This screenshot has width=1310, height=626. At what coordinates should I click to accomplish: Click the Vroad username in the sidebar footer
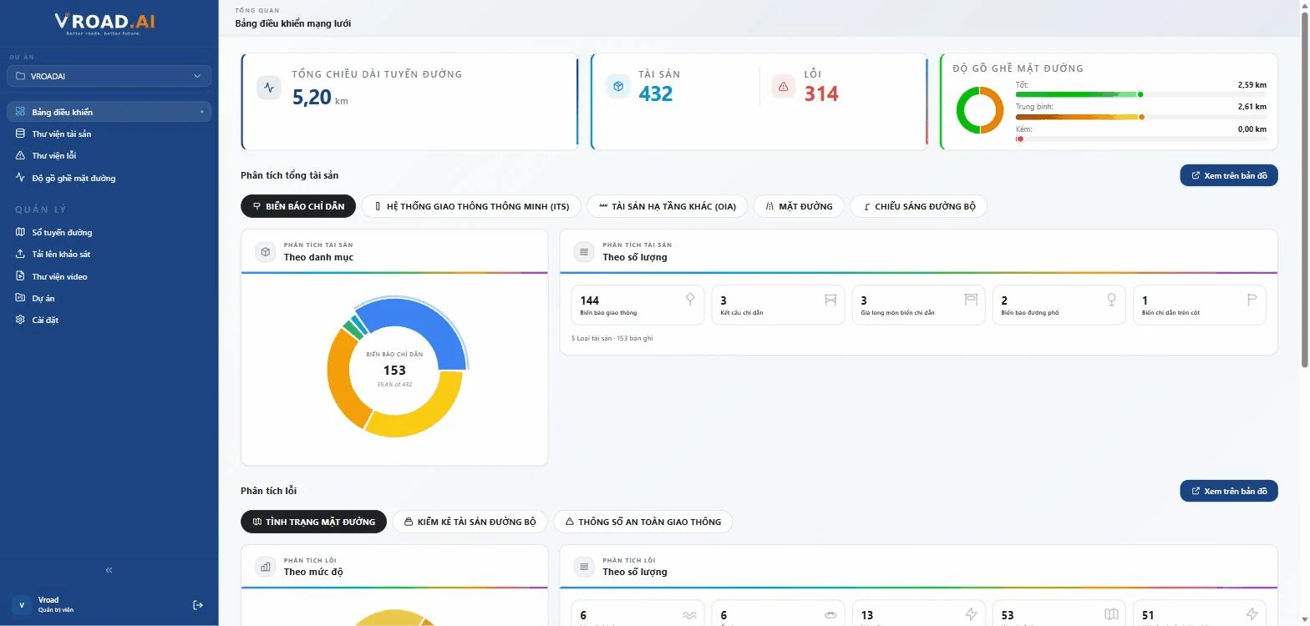point(48,600)
